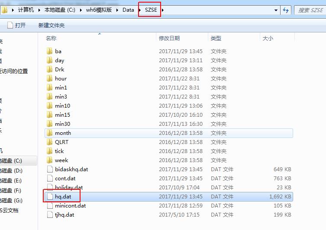Click the 1,692 KB size value

coord(280,197)
